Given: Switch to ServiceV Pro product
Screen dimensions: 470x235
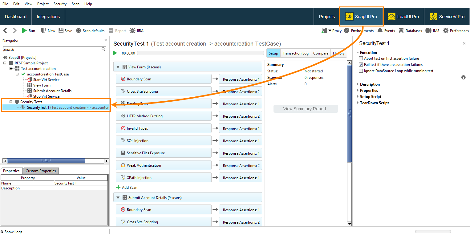Looking at the screenshot, I should (x=447, y=17).
